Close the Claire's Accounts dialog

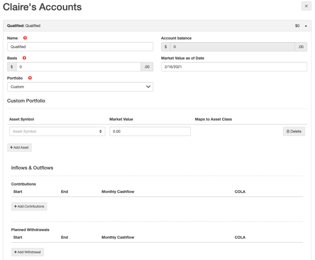click(x=306, y=6)
